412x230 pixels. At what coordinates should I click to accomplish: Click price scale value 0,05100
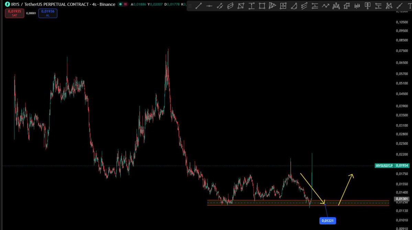click(402, 83)
